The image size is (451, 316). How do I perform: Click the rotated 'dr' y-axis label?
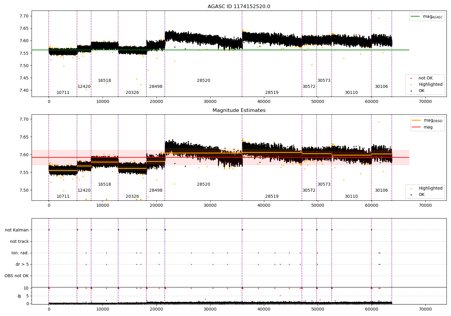20,296
